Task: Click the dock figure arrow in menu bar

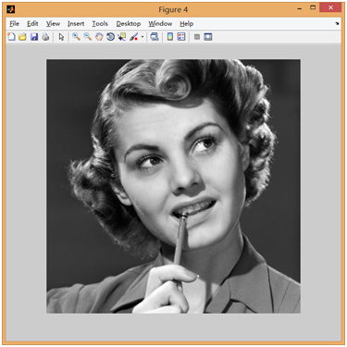Action: point(337,23)
